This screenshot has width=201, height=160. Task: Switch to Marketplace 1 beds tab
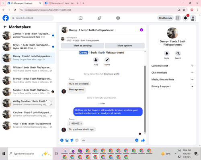pyautogui.click(x=62, y=3)
